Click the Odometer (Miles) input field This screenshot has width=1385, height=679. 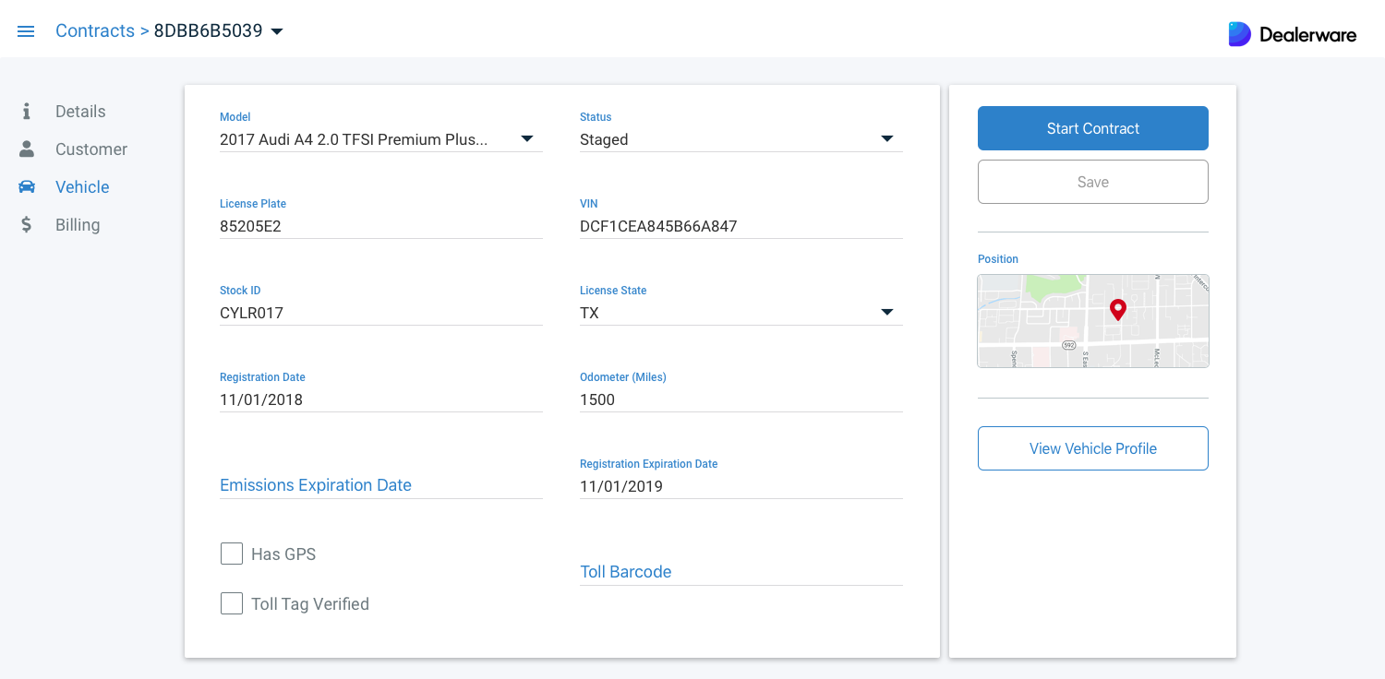(741, 399)
